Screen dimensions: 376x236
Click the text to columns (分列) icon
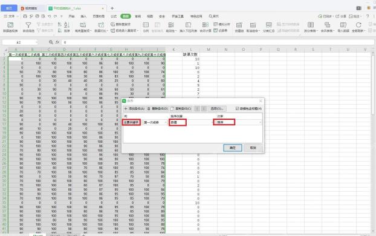[x=146, y=25]
